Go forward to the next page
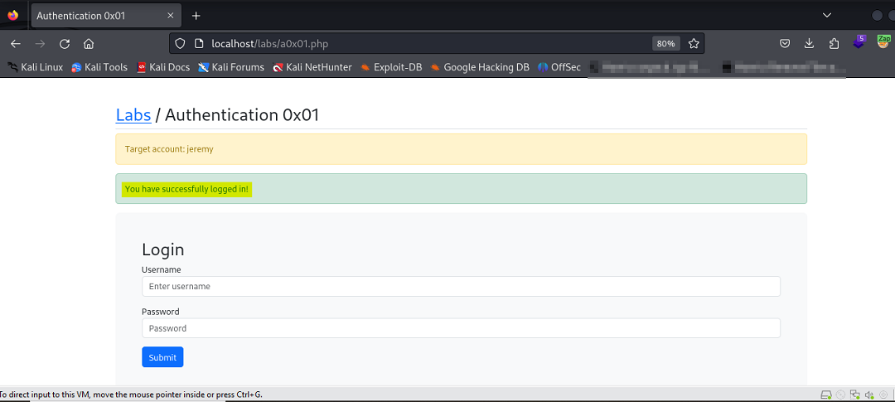Image resolution: width=895 pixels, height=402 pixels. point(40,44)
